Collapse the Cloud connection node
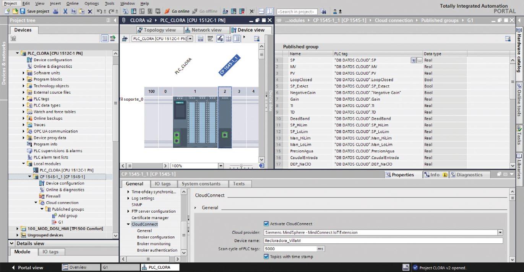Image resolution: width=524 pixels, height=272 pixels. (36, 203)
